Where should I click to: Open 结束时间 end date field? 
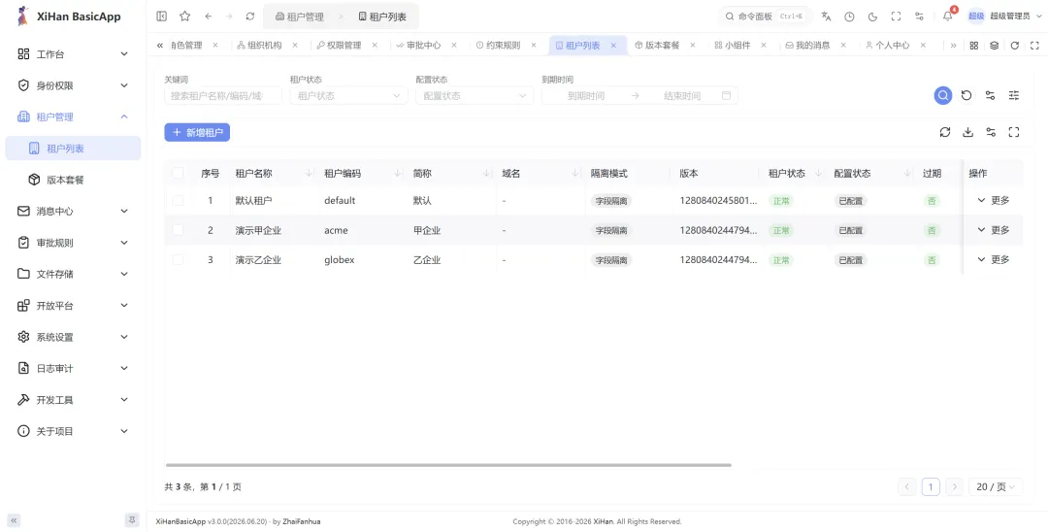coord(682,95)
